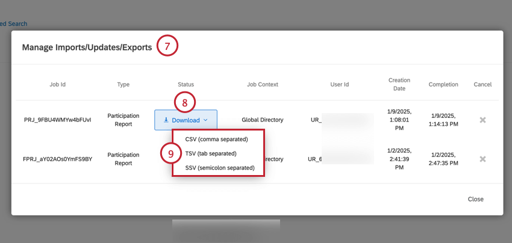Click the Job Context column header
Image resolution: width=512 pixels, height=243 pixels.
263,84
